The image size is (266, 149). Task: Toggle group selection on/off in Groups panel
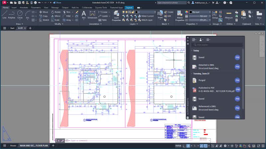click(220, 20)
